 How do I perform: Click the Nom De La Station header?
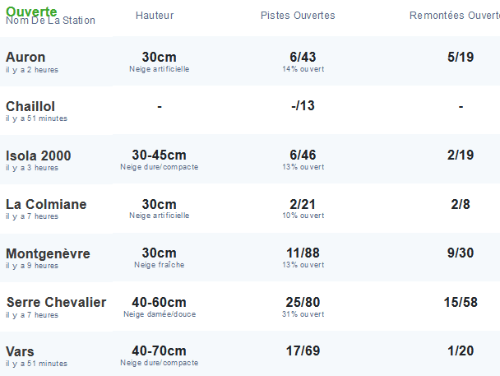[x=50, y=21]
